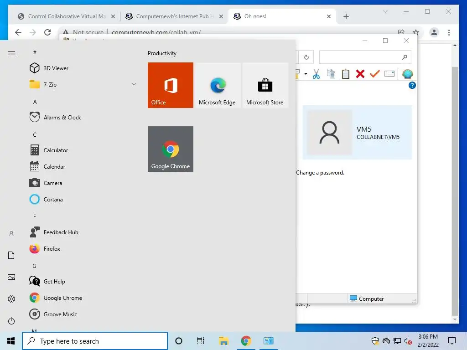
Task: Switch to Control Collaborative Virtual Ma tab
Action: point(67,16)
